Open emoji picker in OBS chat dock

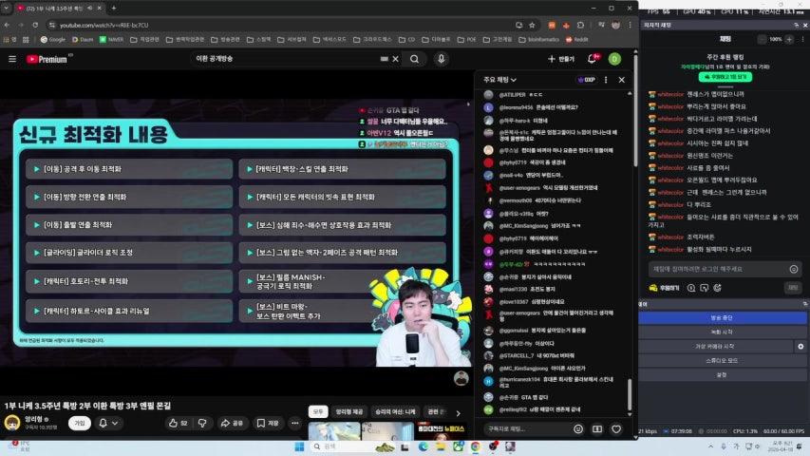(x=794, y=269)
